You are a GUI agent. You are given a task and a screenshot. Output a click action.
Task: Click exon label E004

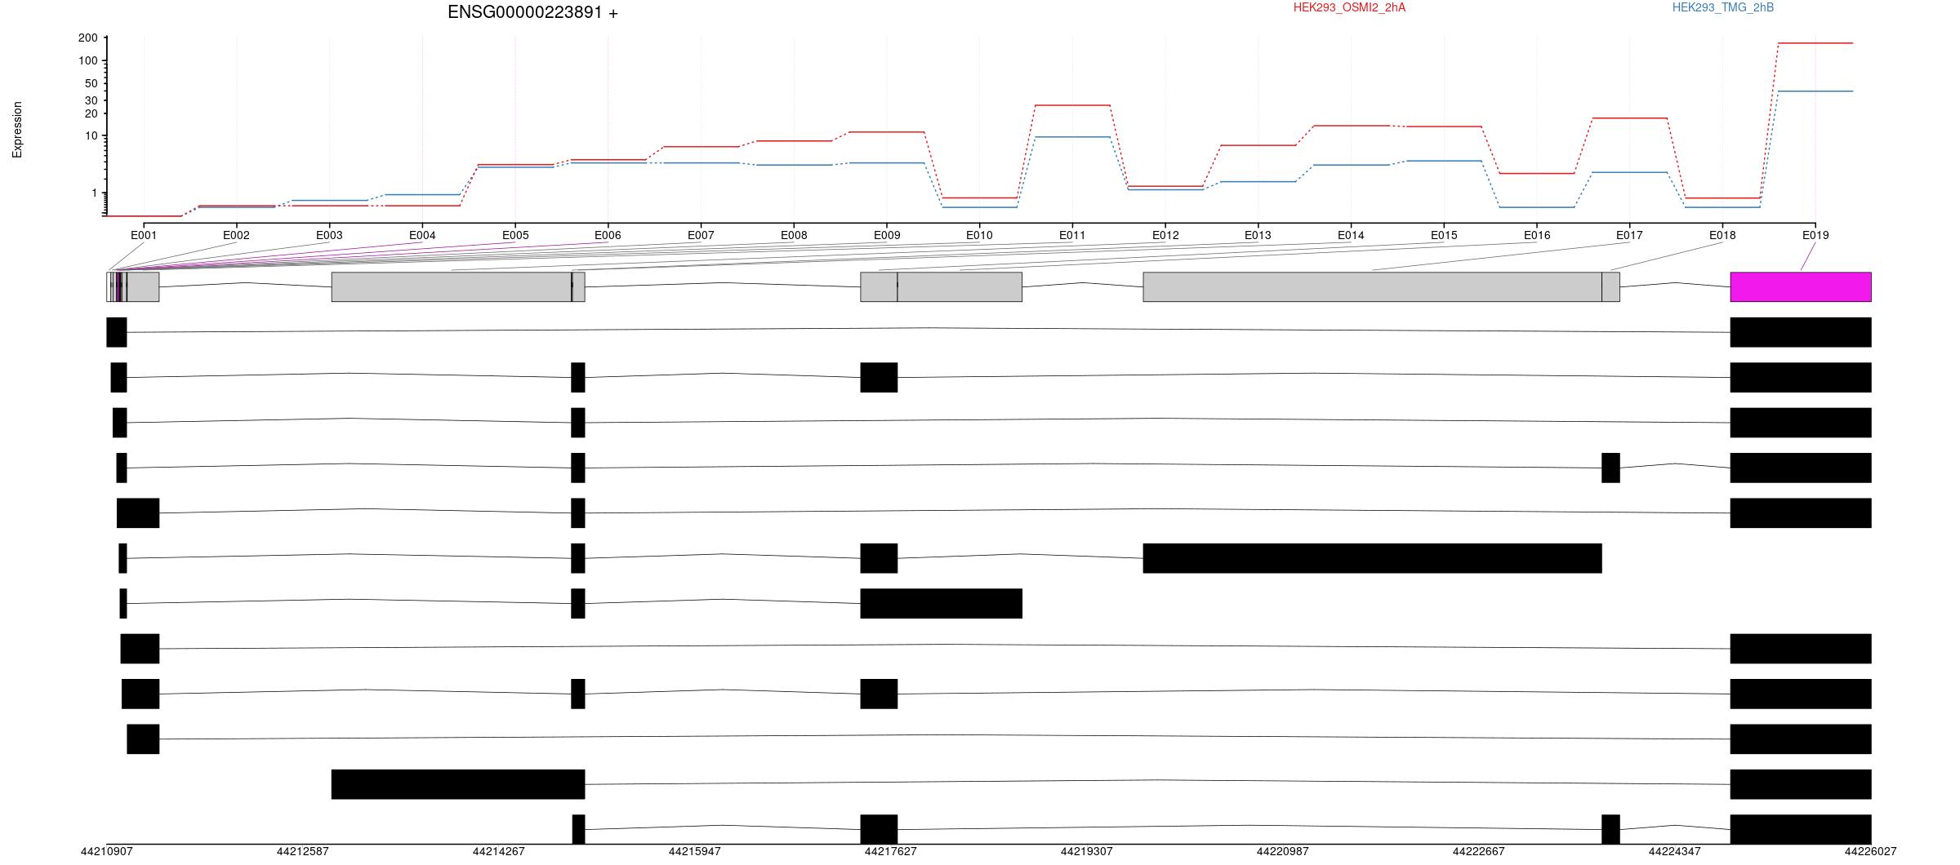pyautogui.click(x=422, y=235)
